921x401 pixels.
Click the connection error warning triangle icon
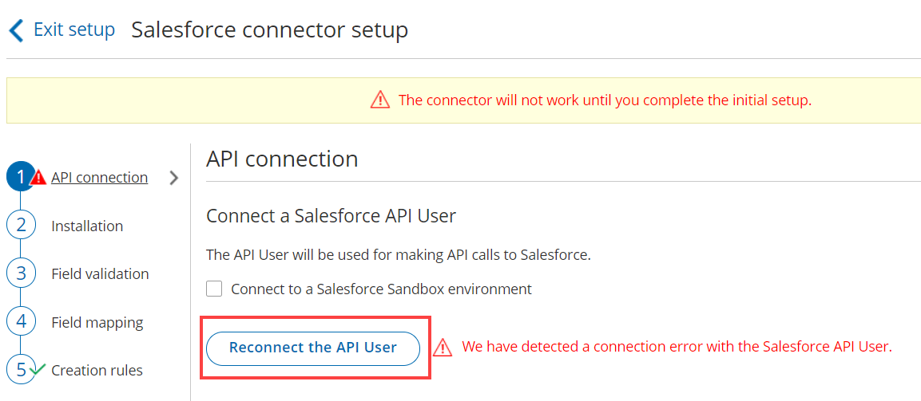point(443,348)
